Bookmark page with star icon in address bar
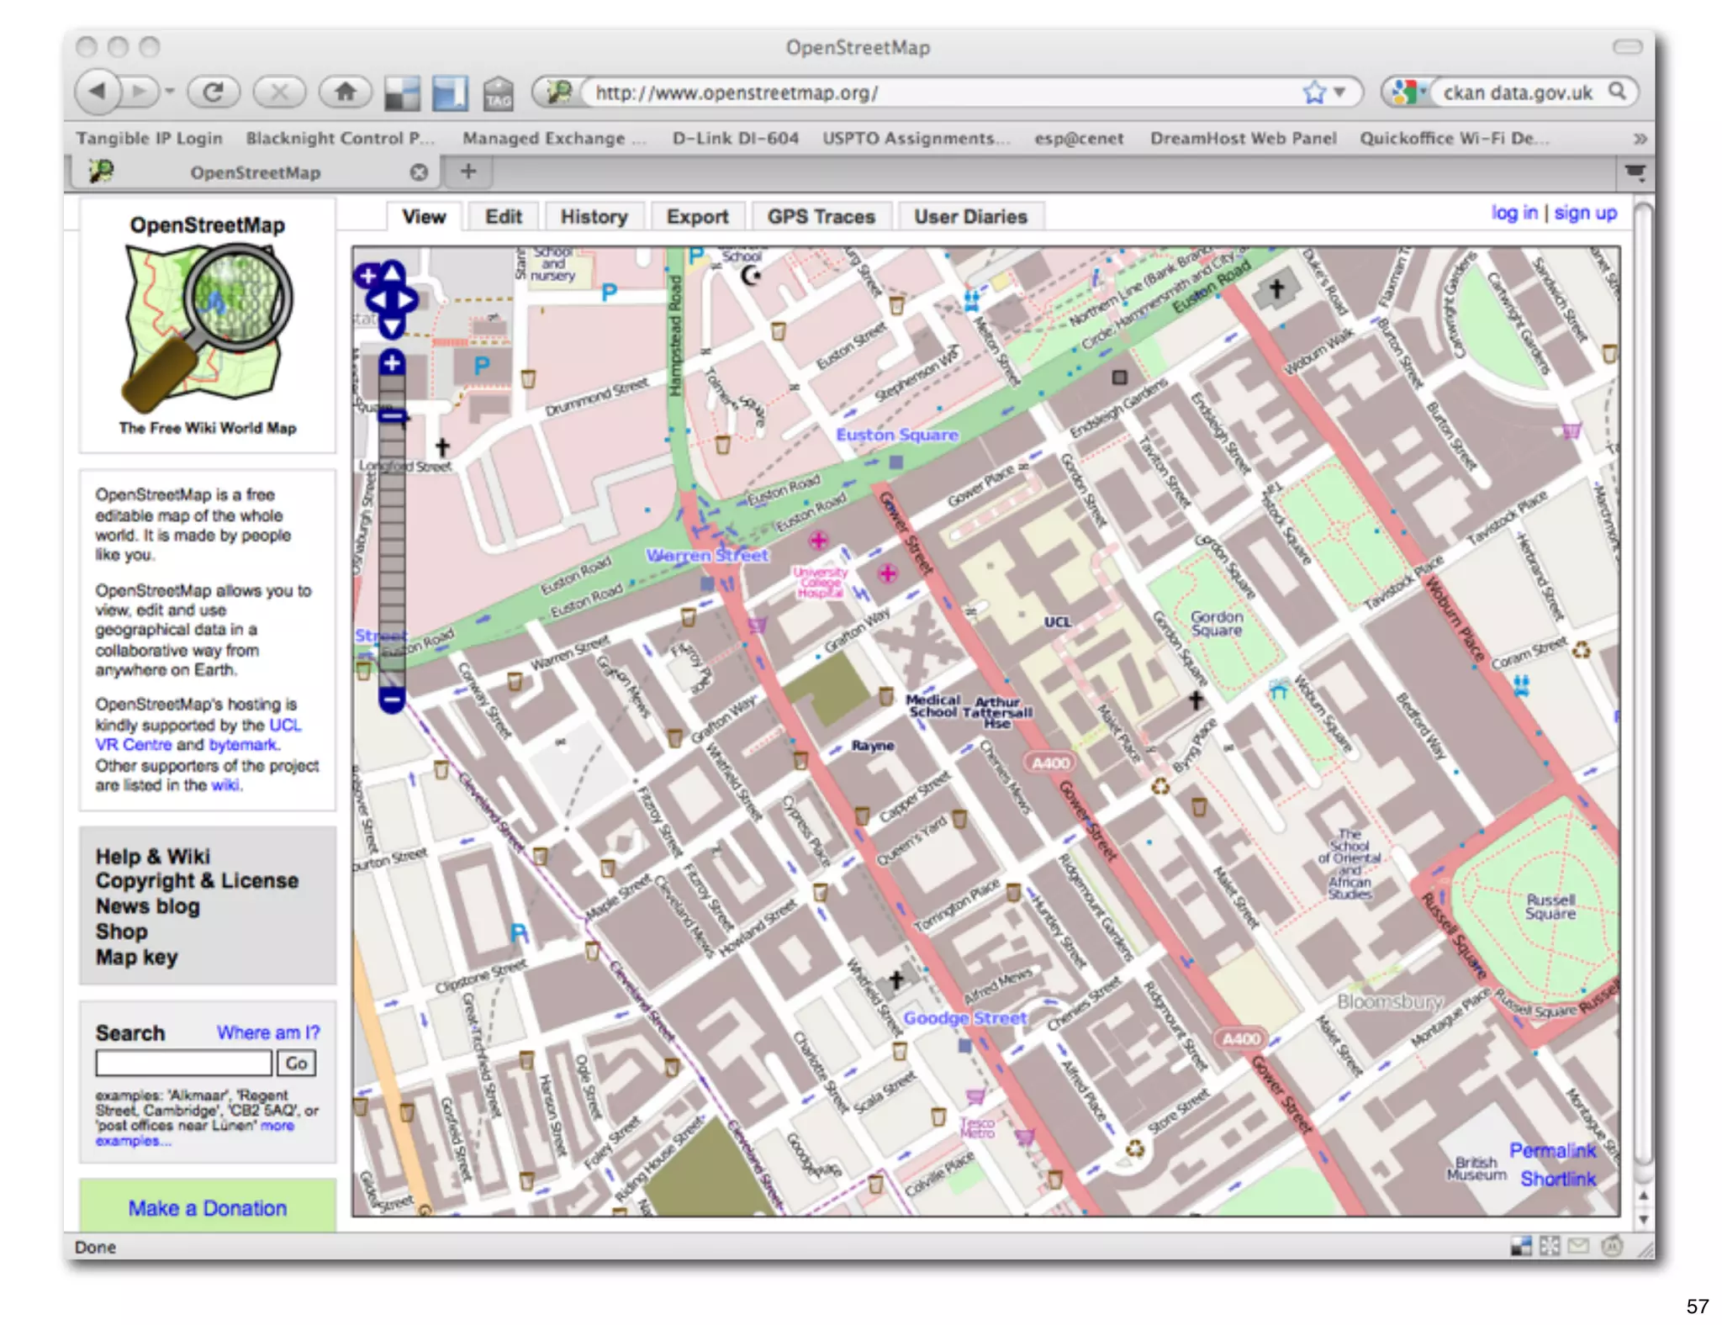1722x1325 pixels. coord(1314,92)
